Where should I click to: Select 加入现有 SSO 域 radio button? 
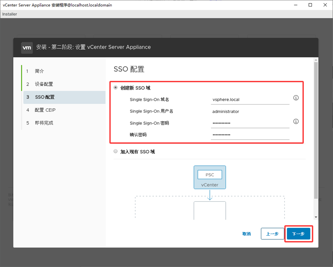click(x=116, y=152)
